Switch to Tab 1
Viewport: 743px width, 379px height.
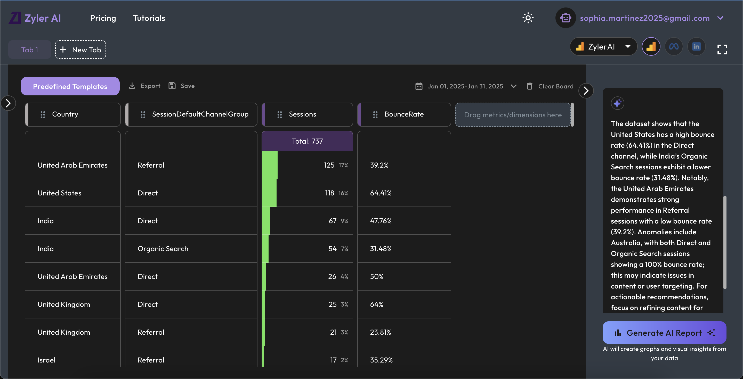(x=29, y=50)
